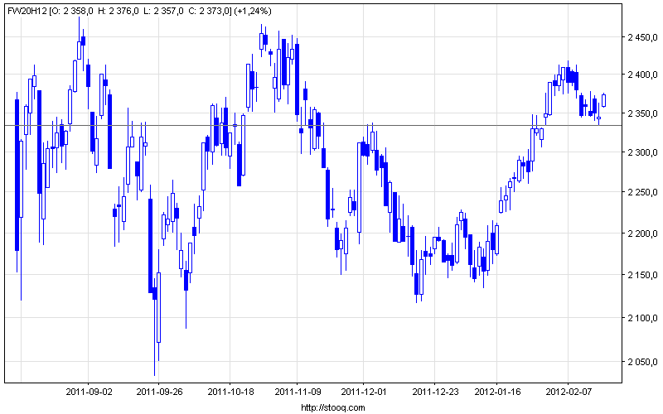Click the 2 450,0 price axis label

point(642,37)
